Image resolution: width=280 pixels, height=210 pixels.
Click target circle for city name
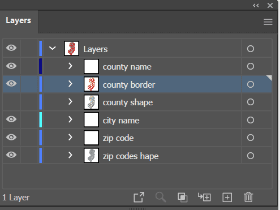[251, 120]
